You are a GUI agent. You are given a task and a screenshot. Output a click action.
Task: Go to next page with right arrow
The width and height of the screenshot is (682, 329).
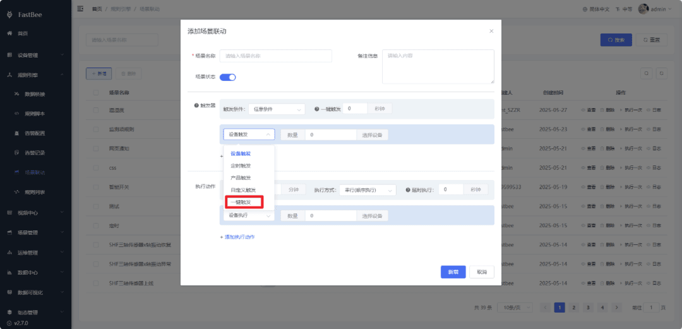(616, 308)
